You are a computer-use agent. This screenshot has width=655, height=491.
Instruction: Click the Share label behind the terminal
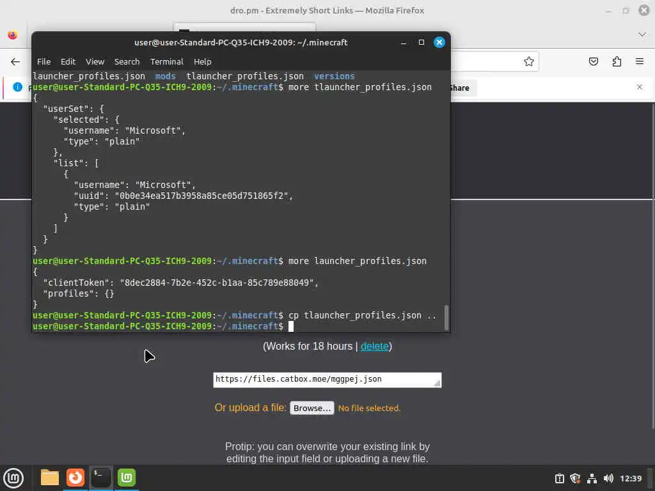[460, 88]
